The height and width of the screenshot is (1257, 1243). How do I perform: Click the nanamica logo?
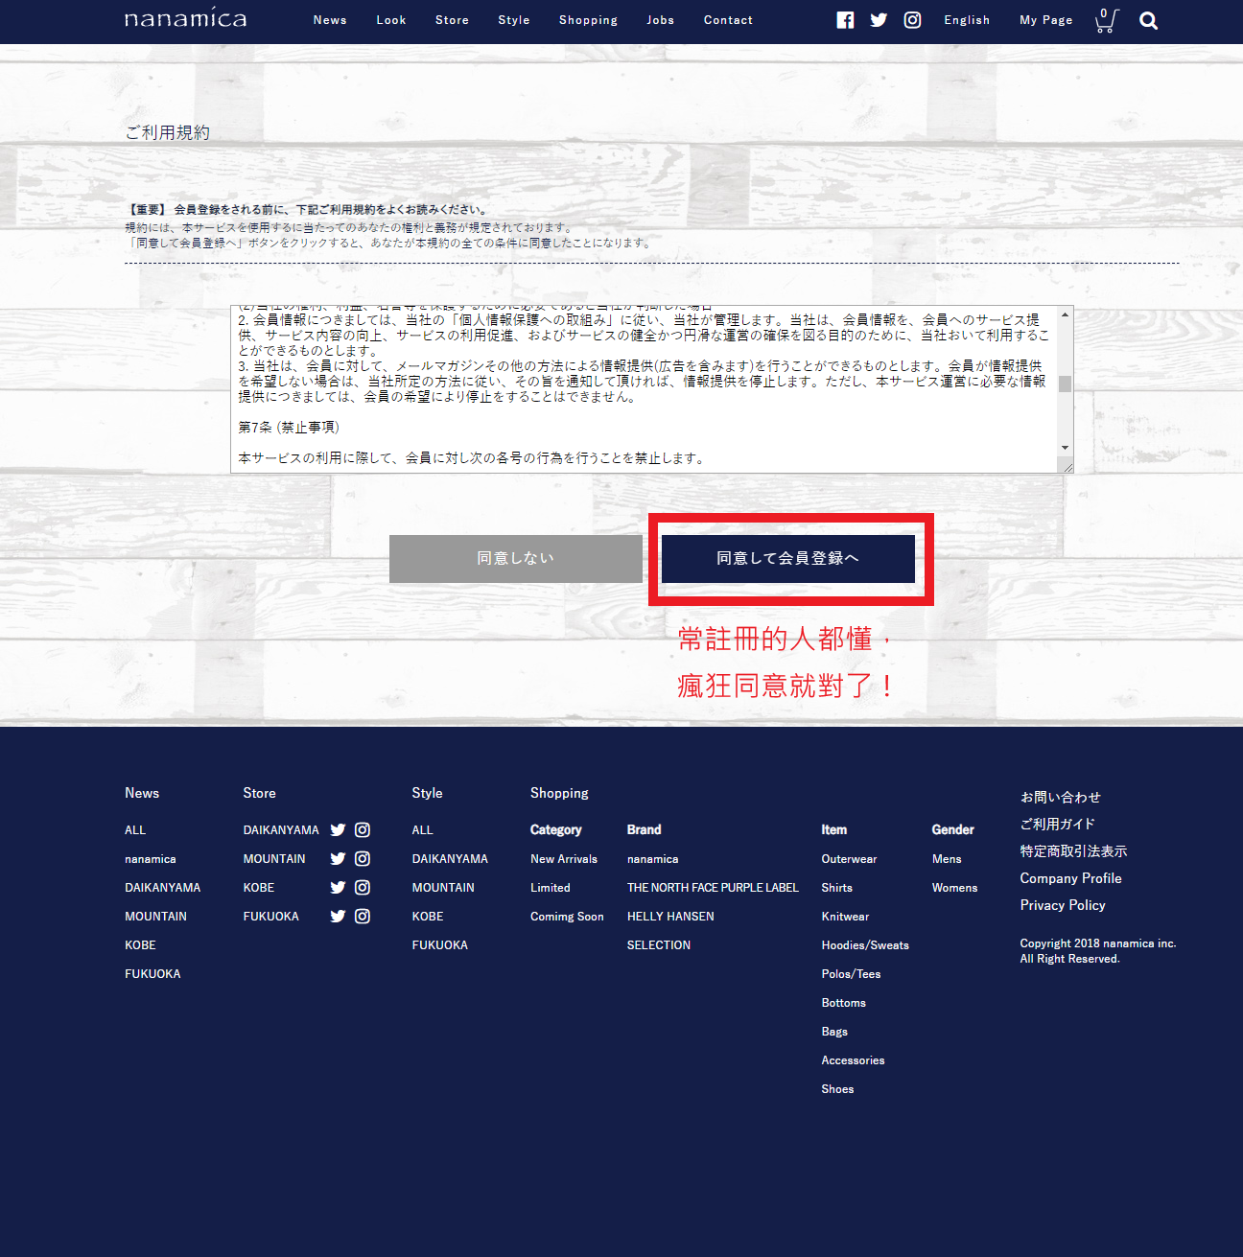click(186, 19)
